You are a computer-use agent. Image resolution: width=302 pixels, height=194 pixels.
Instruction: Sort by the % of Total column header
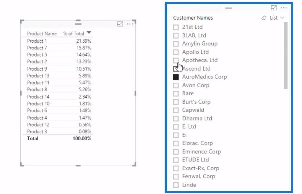pos(74,34)
